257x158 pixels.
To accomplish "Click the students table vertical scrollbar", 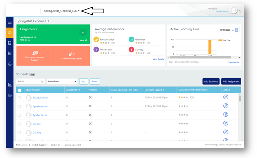I will (240, 98).
